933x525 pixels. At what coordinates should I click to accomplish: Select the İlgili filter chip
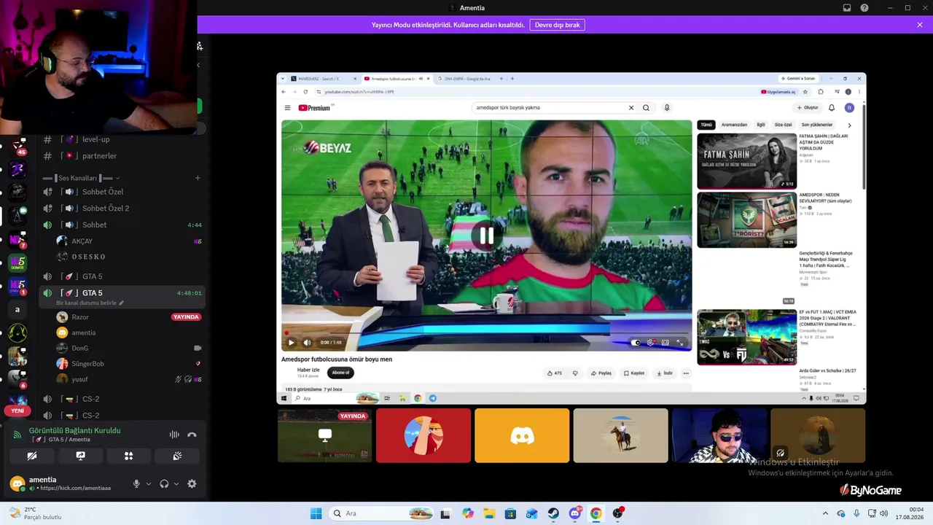[x=761, y=125]
